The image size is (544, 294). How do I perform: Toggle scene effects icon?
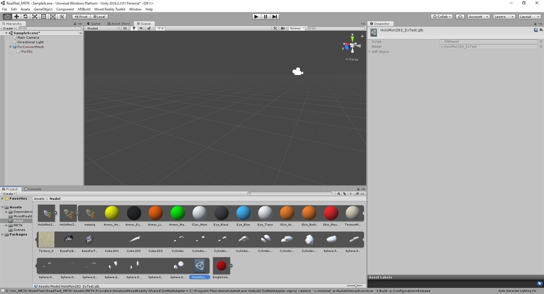point(149,28)
